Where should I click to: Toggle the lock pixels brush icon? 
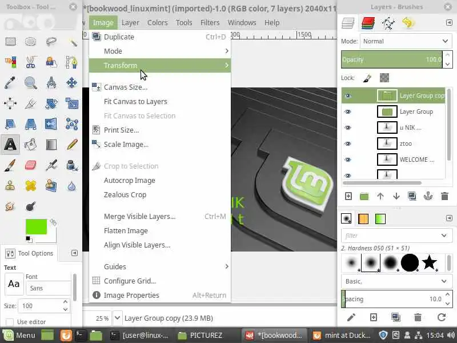pos(367,78)
